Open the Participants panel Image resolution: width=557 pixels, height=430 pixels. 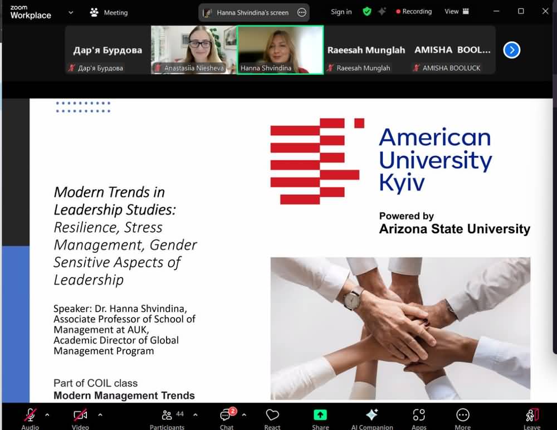(x=167, y=416)
